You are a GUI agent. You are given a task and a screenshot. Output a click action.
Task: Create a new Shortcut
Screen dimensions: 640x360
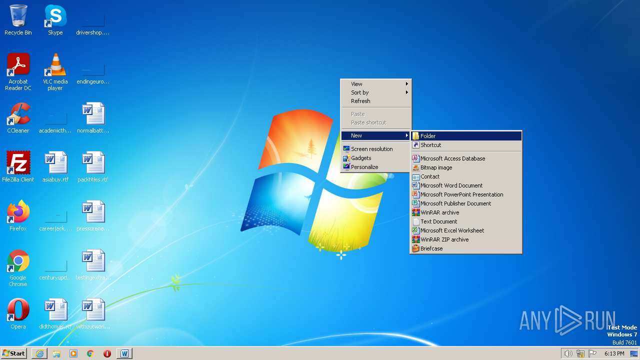[466, 145]
